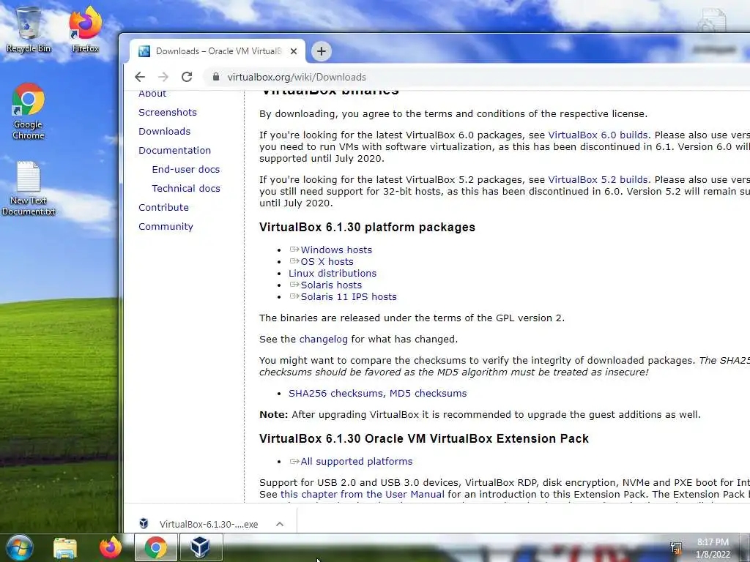Open this chapter from the User Manual link
Image resolution: width=750 pixels, height=562 pixels.
(362, 495)
